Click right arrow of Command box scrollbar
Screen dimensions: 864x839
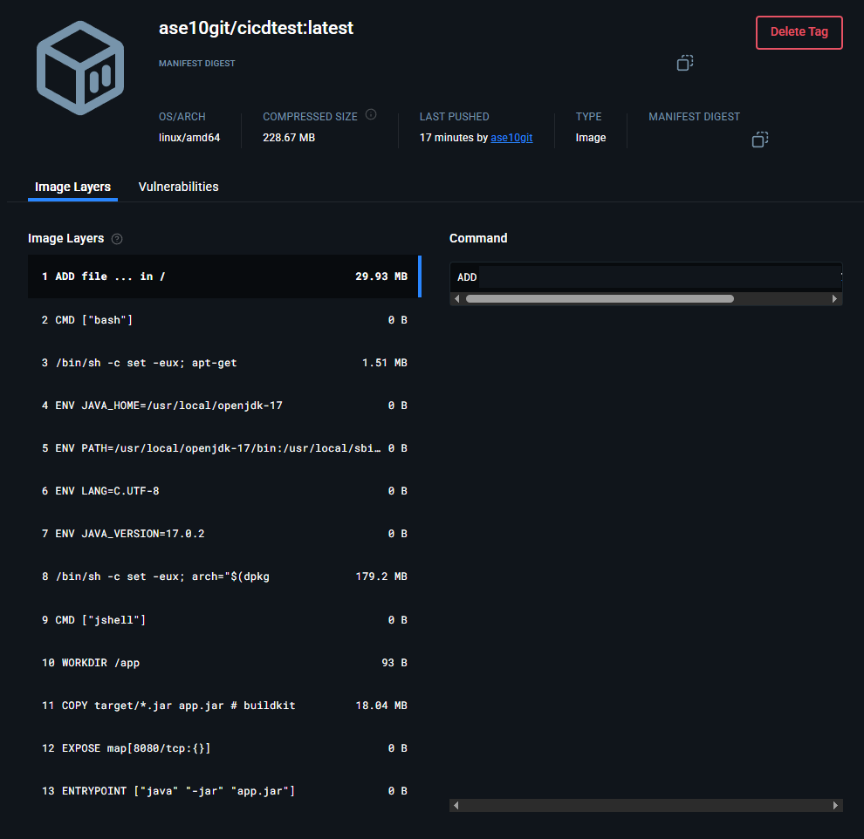[x=834, y=299]
